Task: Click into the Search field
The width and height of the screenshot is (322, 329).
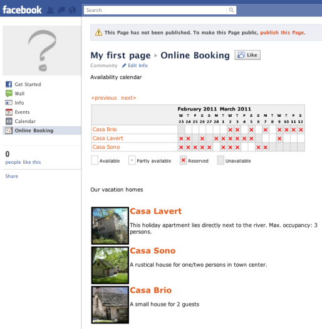Action: click(155, 10)
